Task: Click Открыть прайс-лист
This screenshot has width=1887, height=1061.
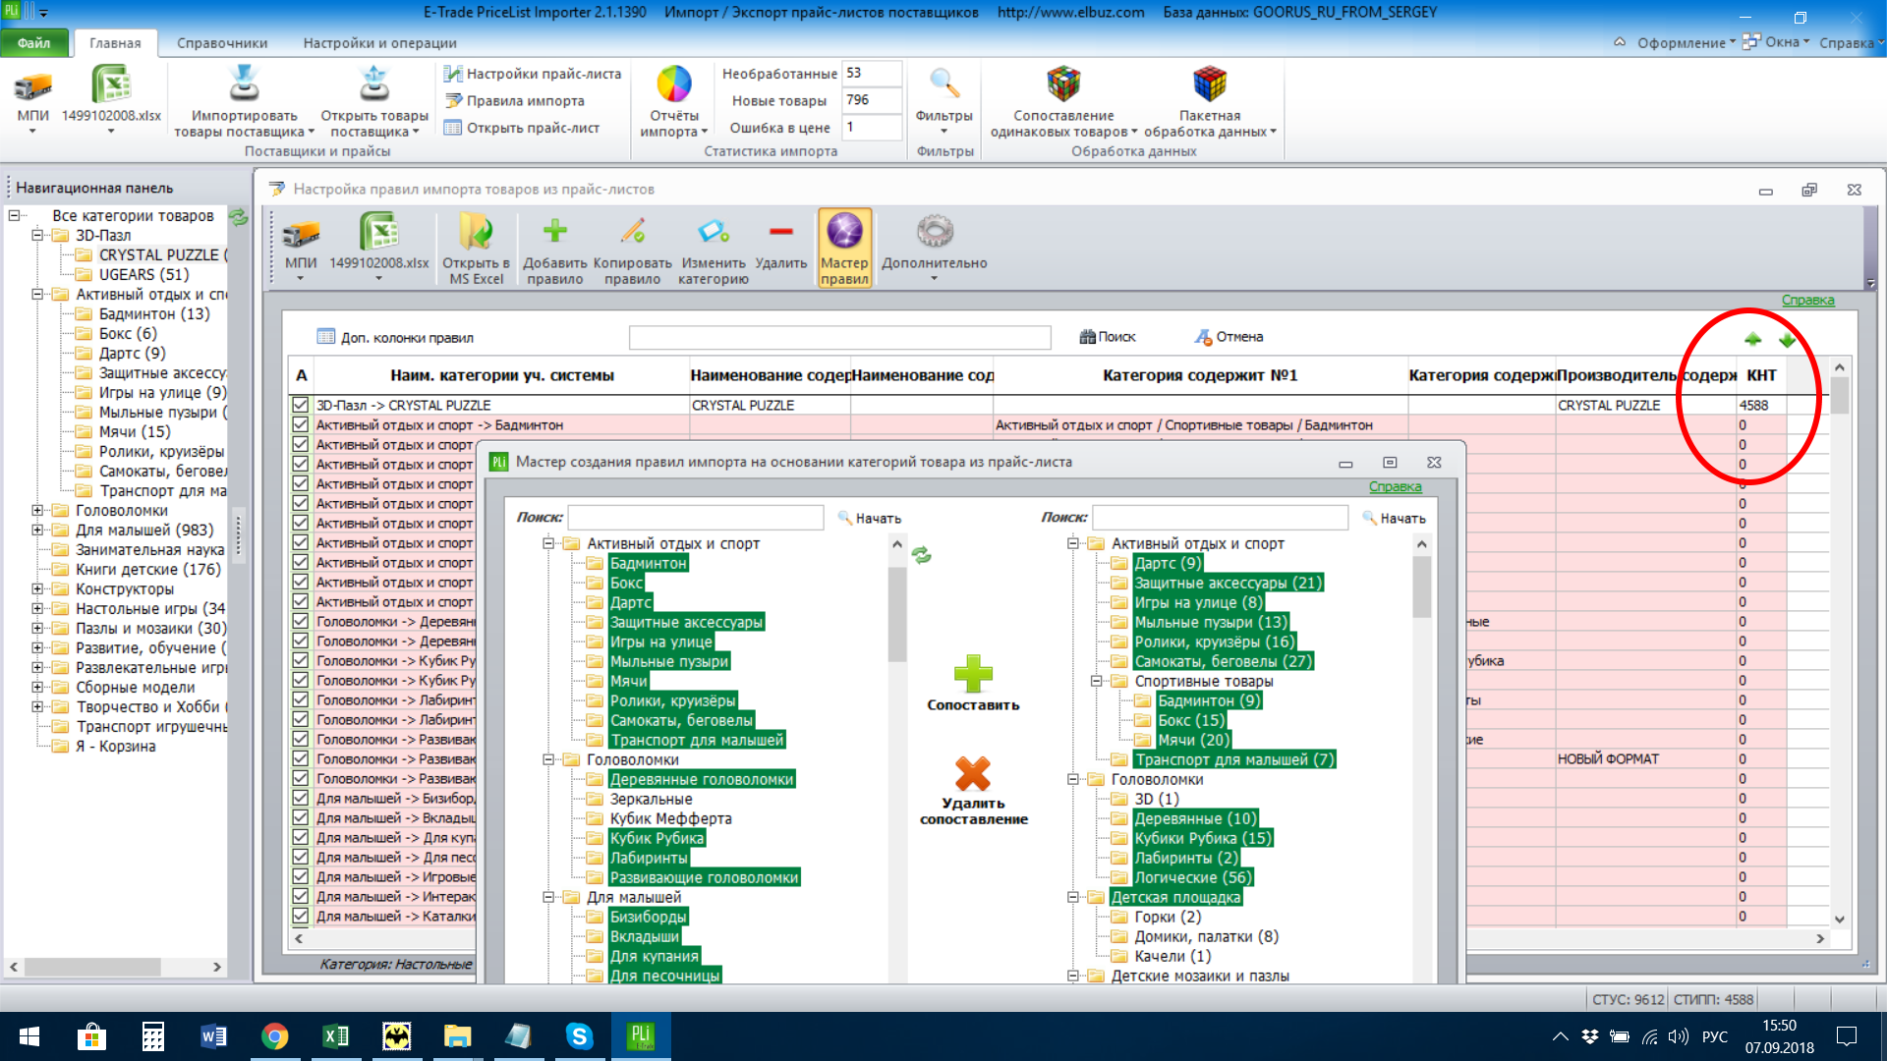Action: point(522,128)
